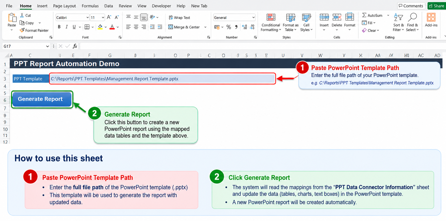446x221 pixels.
Task: Click the Generate Report button
Action: [42, 99]
